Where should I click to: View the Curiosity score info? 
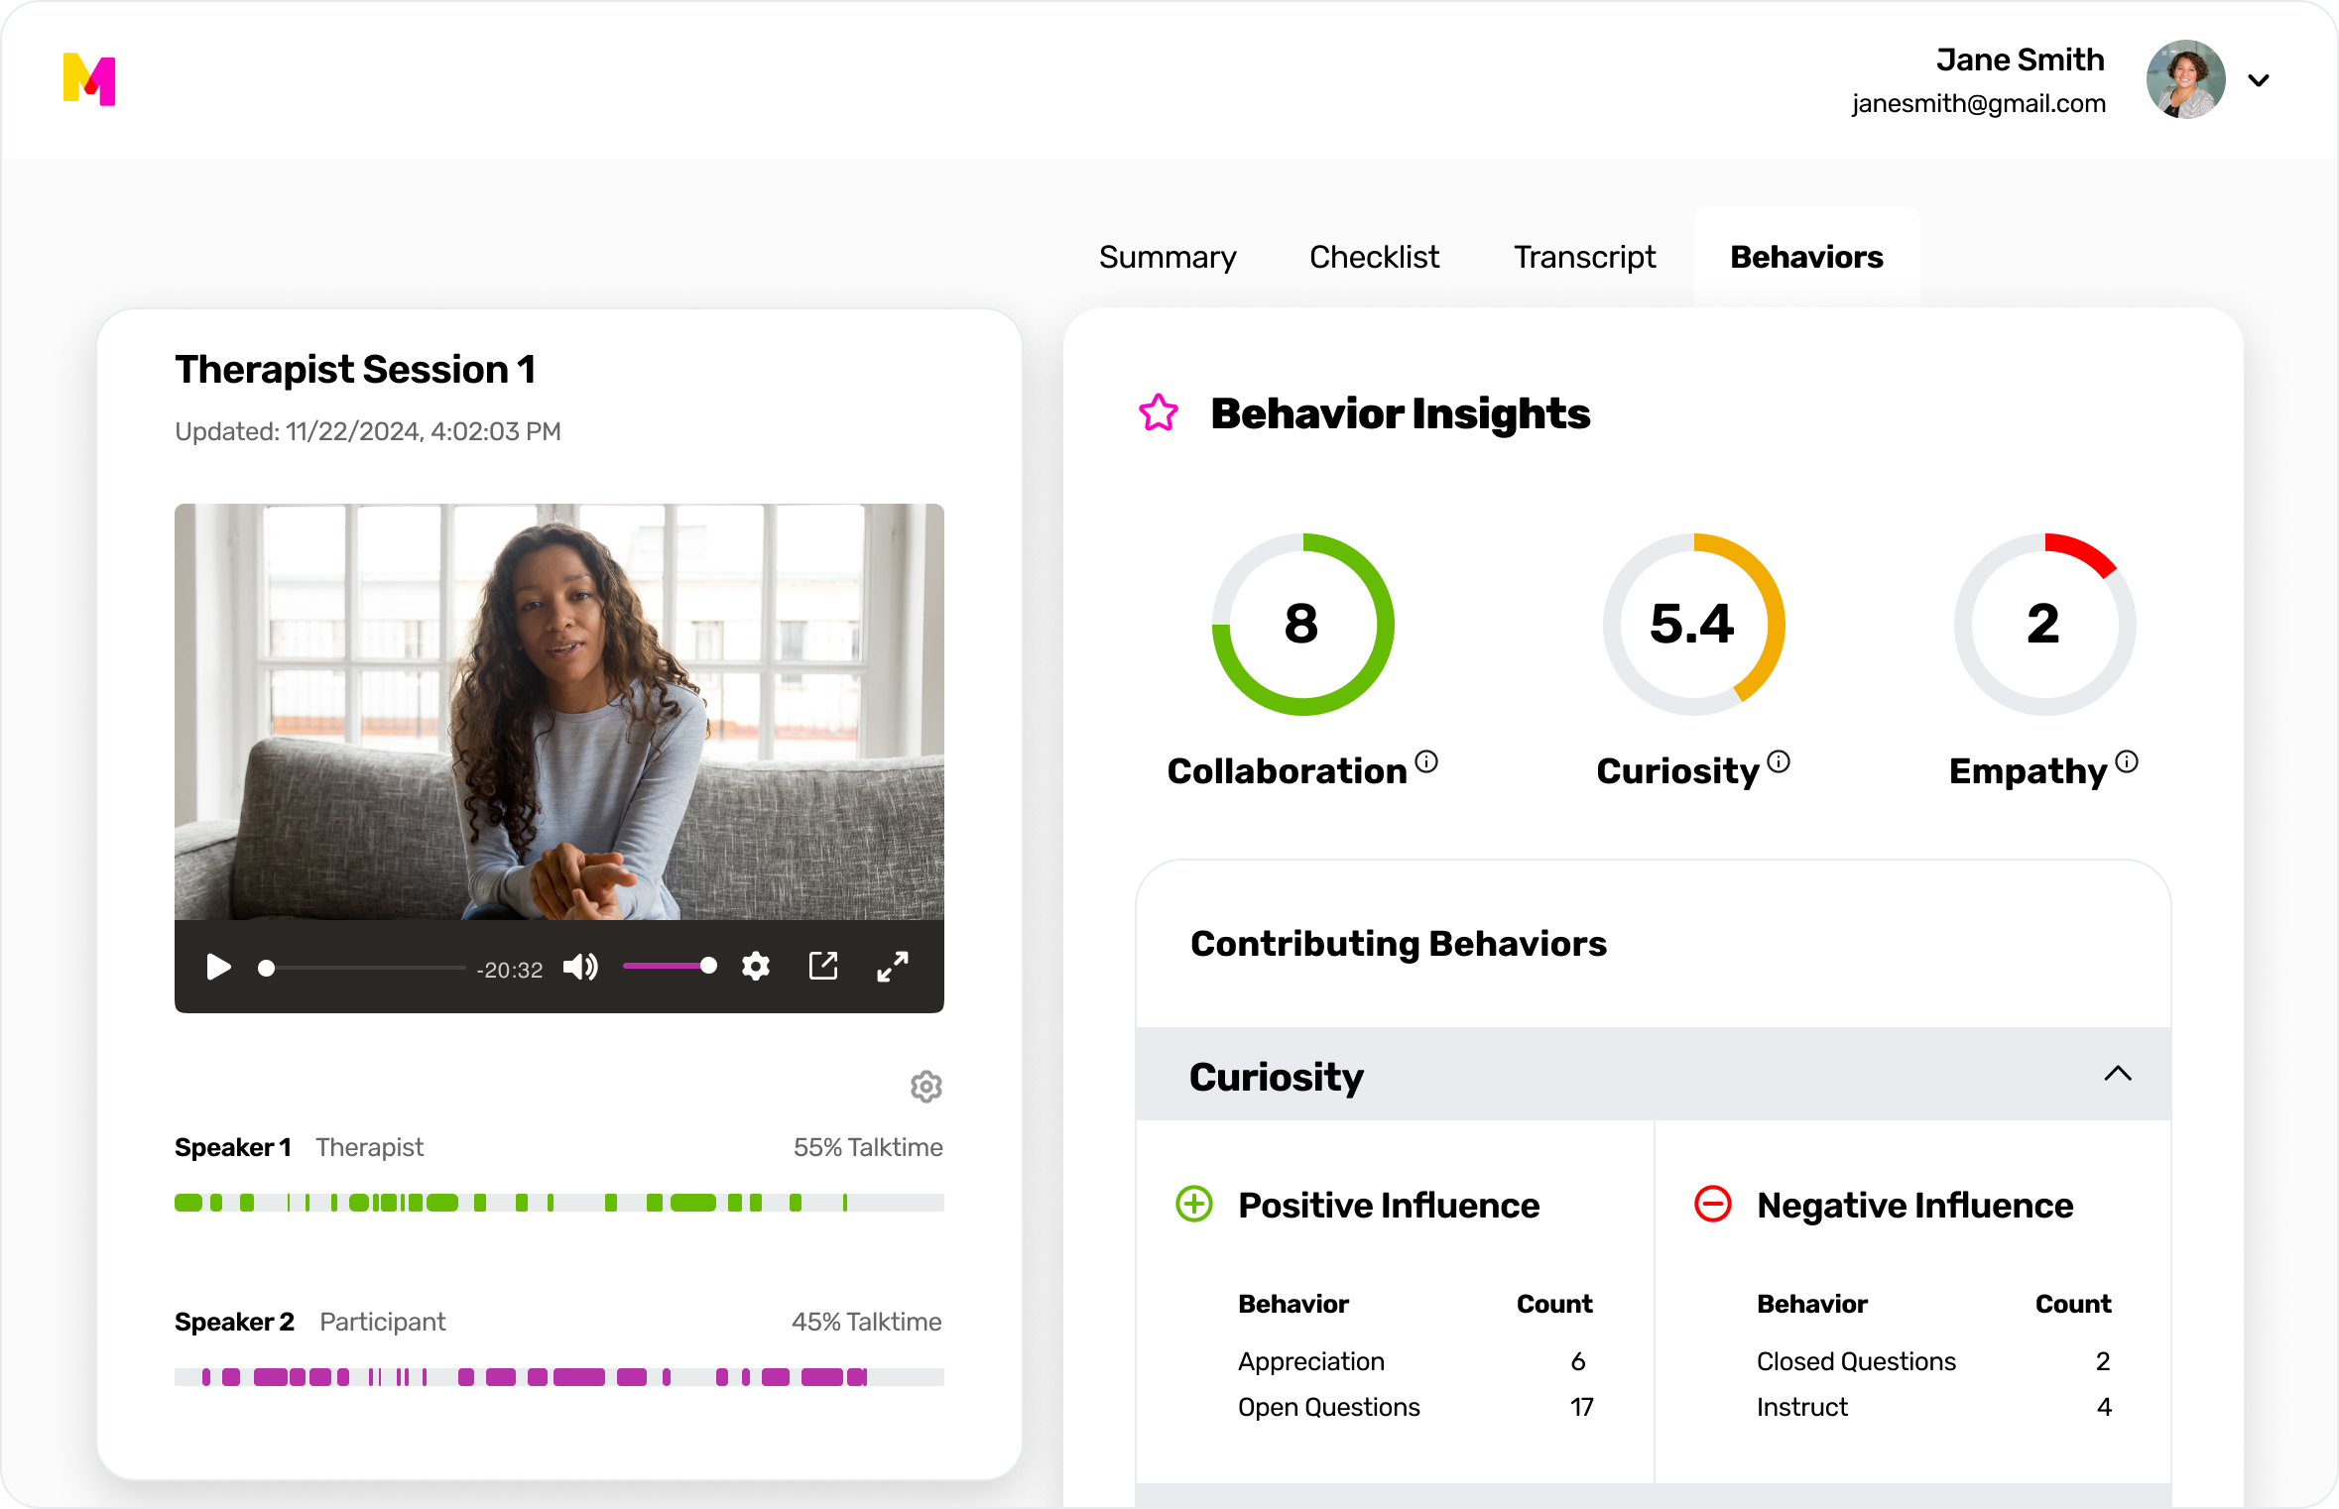[1780, 760]
